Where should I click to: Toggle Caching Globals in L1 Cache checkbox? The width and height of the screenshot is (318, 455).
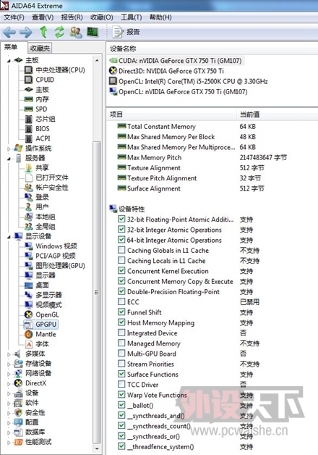pyautogui.click(x=121, y=250)
